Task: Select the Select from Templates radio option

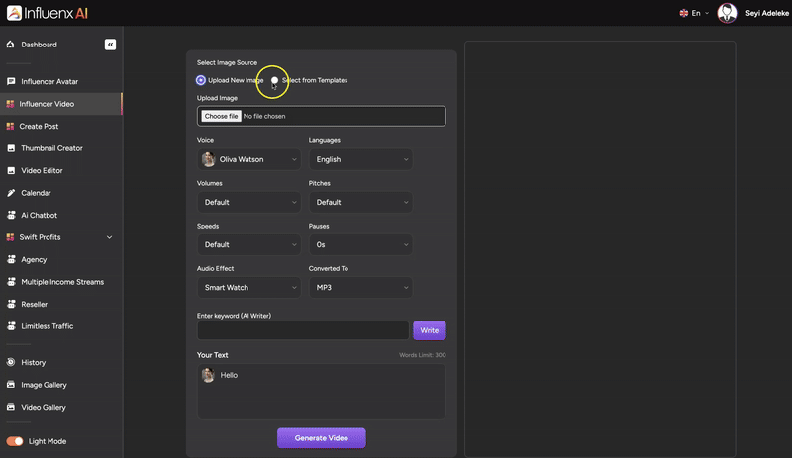Action: [x=275, y=80]
